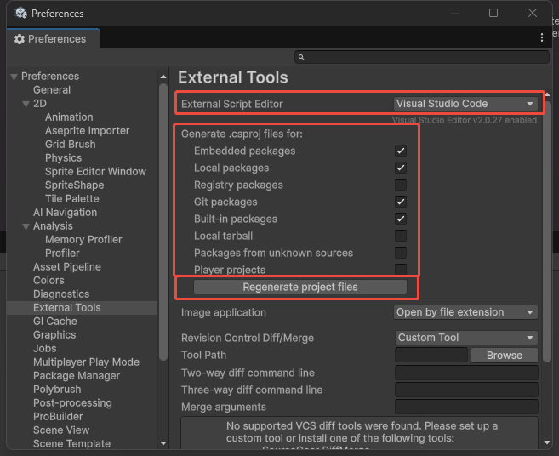Enable Player projects checkbox
This screenshot has width=559, height=456.
coord(401,269)
